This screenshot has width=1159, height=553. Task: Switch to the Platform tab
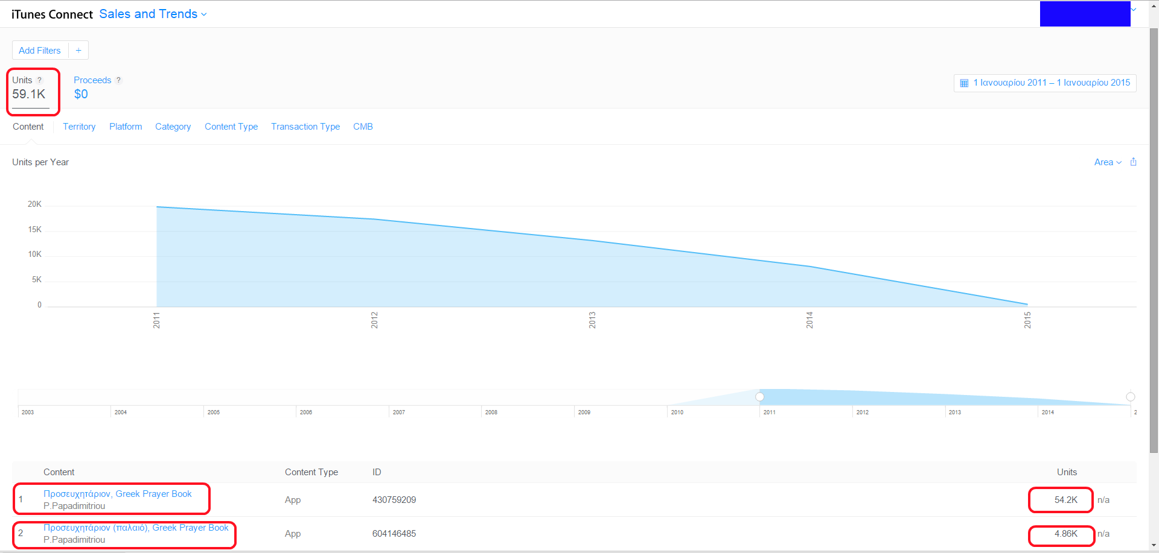[x=126, y=127]
